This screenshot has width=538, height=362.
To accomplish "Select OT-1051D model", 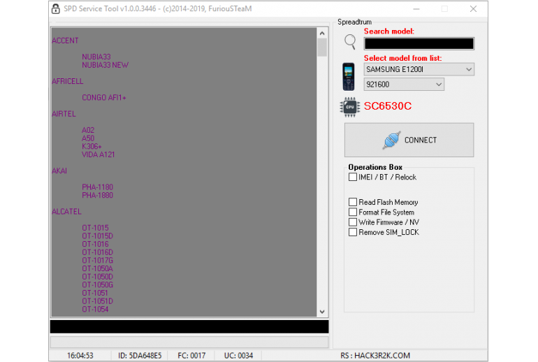I will (x=97, y=301).
